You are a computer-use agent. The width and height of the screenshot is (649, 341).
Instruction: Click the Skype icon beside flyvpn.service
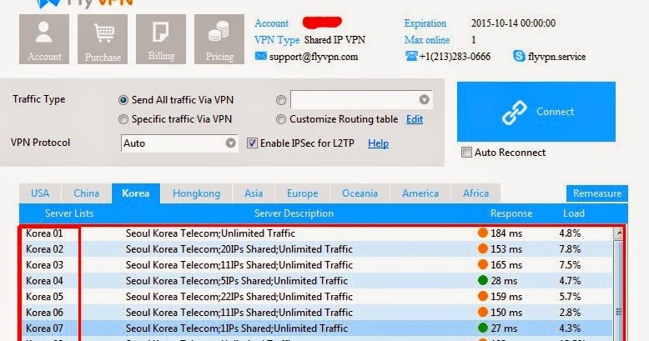click(519, 56)
